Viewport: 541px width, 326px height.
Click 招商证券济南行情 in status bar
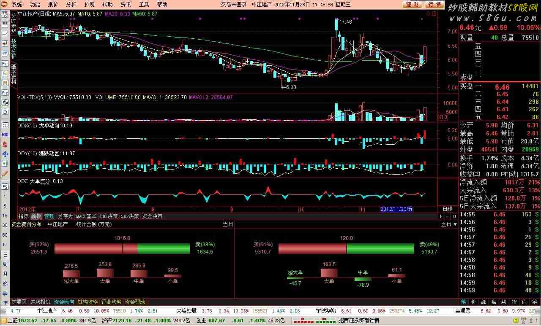359,321
